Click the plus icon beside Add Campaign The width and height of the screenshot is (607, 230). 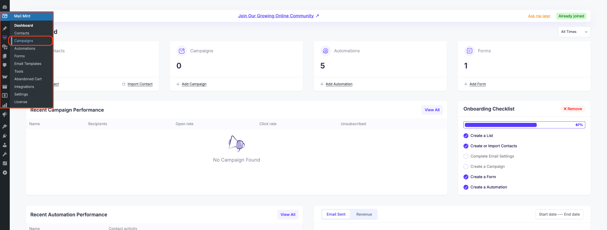click(x=178, y=84)
